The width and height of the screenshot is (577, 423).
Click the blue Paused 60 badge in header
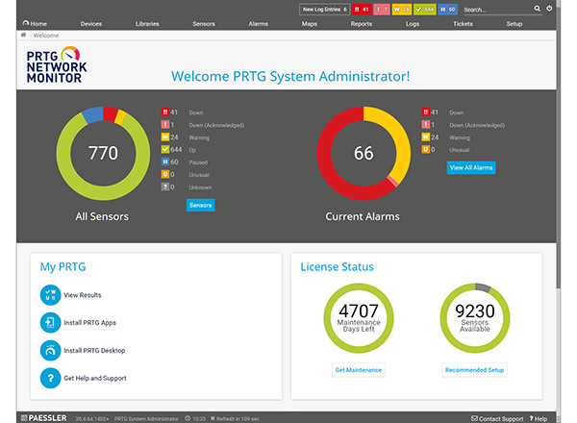[x=448, y=10]
